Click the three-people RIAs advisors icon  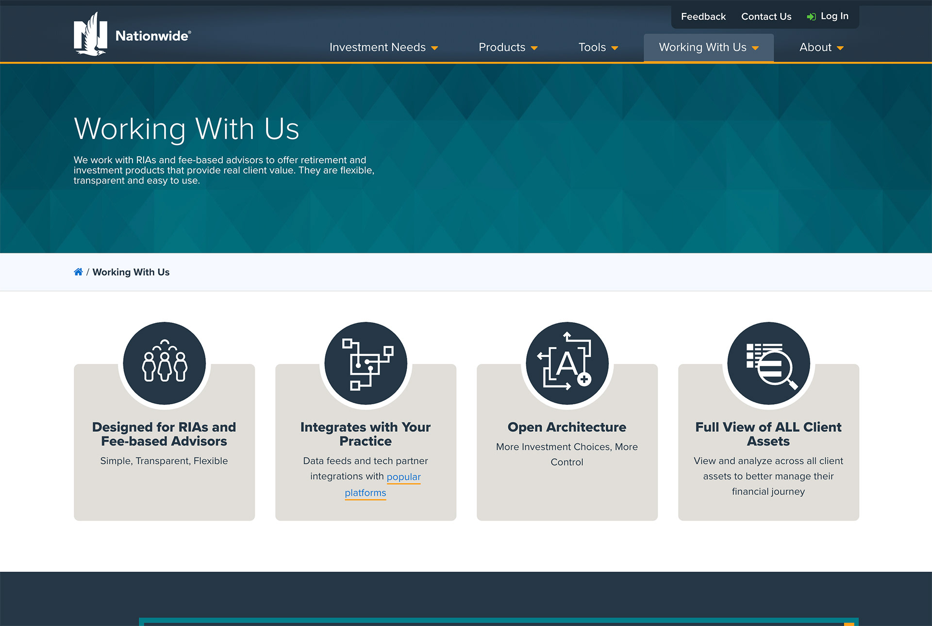[164, 363]
